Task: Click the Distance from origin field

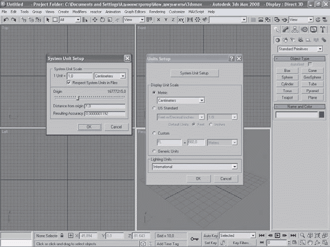Action: (x=105, y=106)
